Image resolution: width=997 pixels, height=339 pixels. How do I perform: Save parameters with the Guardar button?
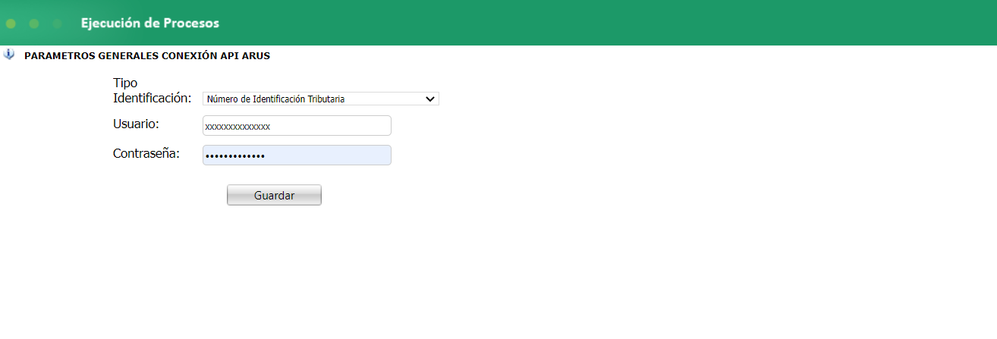[274, 195]
